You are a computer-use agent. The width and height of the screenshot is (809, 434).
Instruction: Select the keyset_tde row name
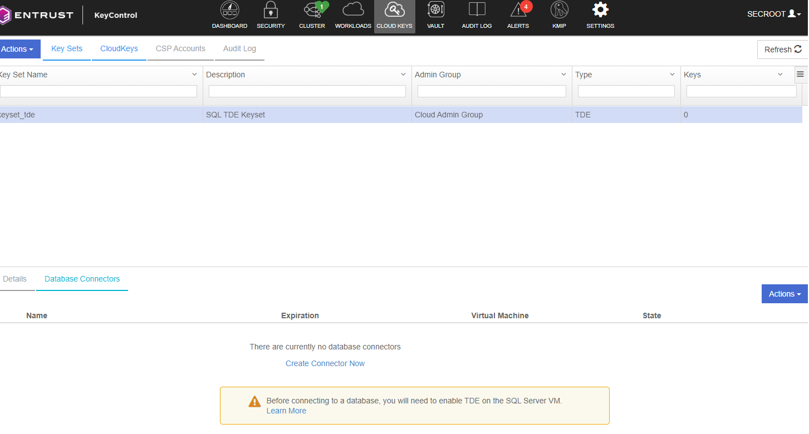18,115
